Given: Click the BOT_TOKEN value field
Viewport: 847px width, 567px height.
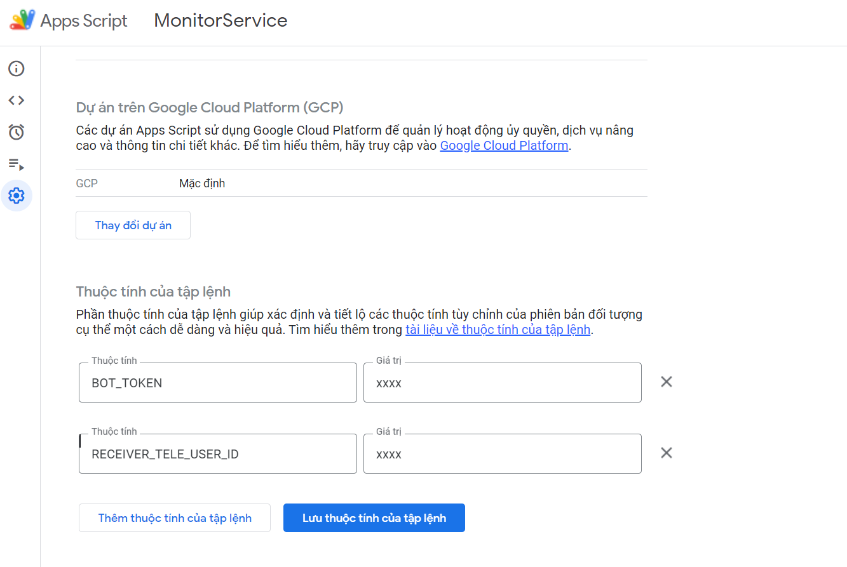Looking at the screenshot, I should pyautogui.click(x=502, y=382).
